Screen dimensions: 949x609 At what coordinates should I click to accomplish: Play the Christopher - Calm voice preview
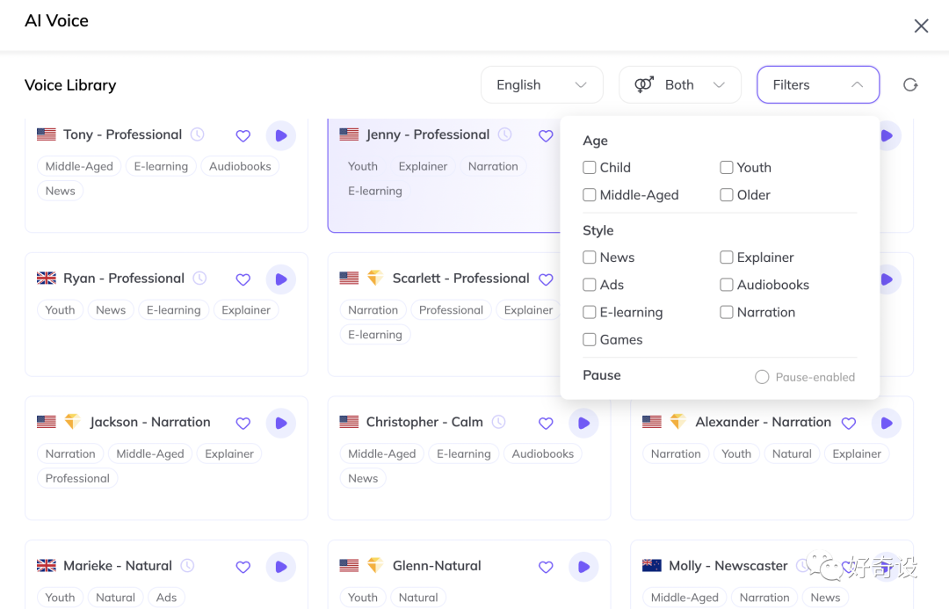point(583,424)
